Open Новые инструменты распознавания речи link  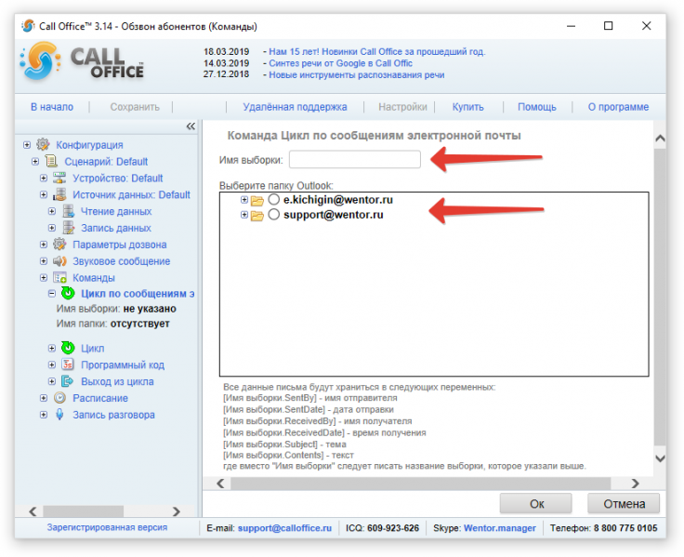tap(356, 74)
